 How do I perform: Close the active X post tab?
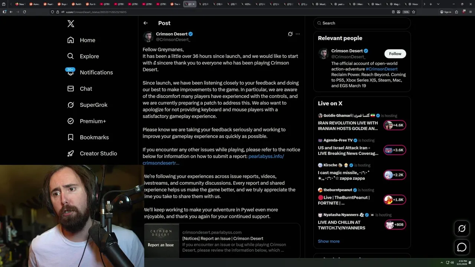click(193, 4)
